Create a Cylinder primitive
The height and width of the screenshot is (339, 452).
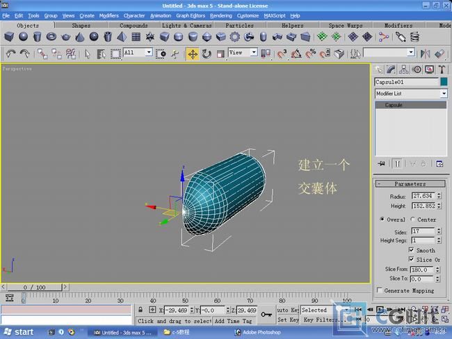tap(37, 37)
